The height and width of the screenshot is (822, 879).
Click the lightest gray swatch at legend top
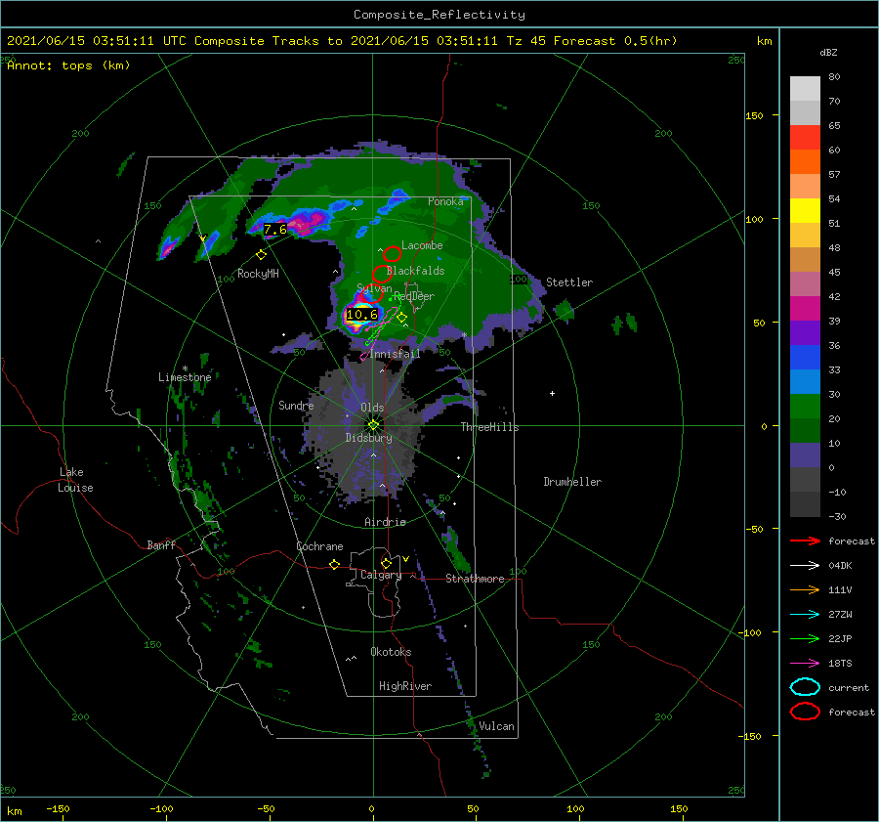click(805, 88)
